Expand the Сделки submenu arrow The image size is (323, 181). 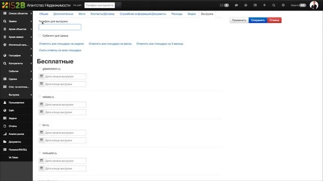click(x=31, y=79)
